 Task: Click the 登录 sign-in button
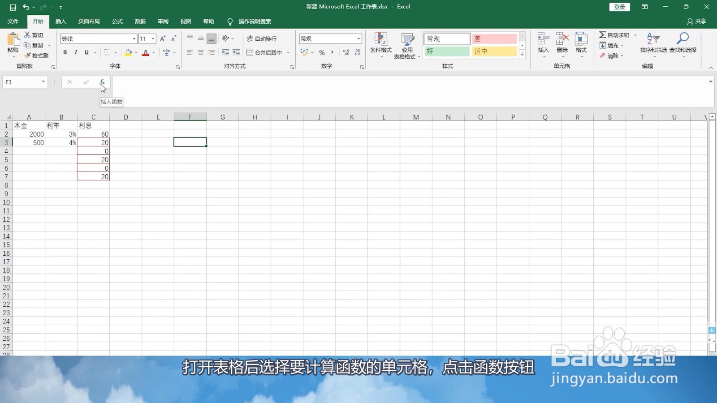(620, 7)
